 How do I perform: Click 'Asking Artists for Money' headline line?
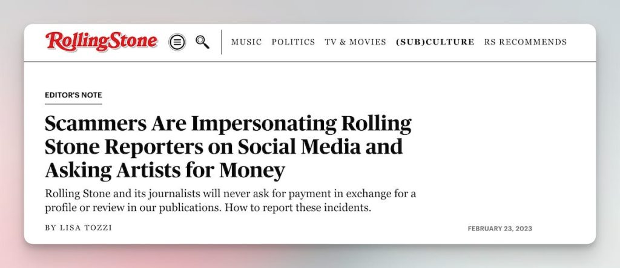pyautogui.click(x=165, y=171)
